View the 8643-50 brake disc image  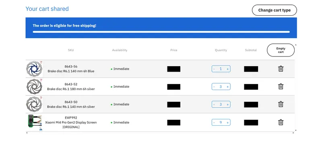coord(34,104)
